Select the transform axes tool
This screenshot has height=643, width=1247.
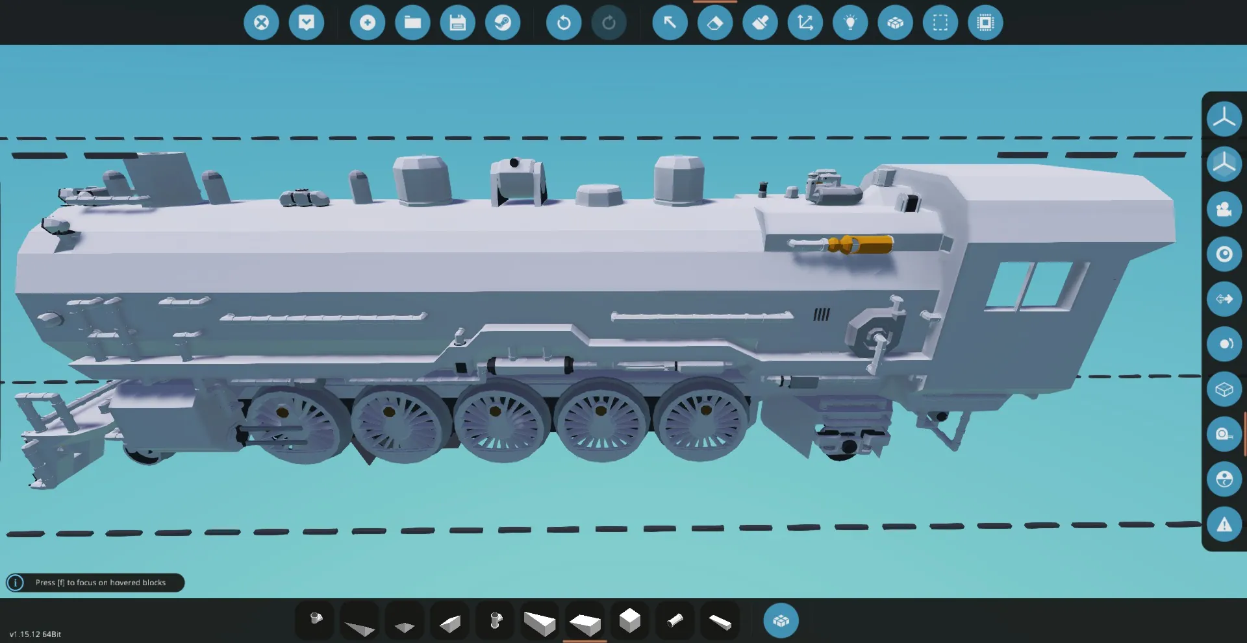(x=805, y=23)
